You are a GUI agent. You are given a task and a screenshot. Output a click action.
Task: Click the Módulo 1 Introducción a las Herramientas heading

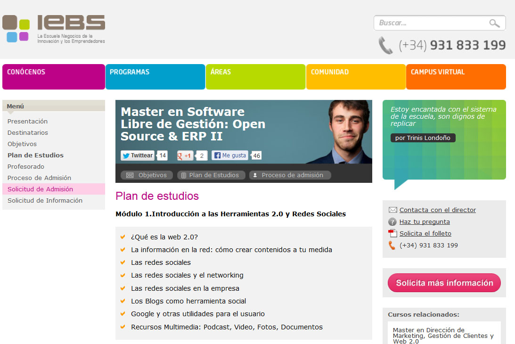pos(230,214)
